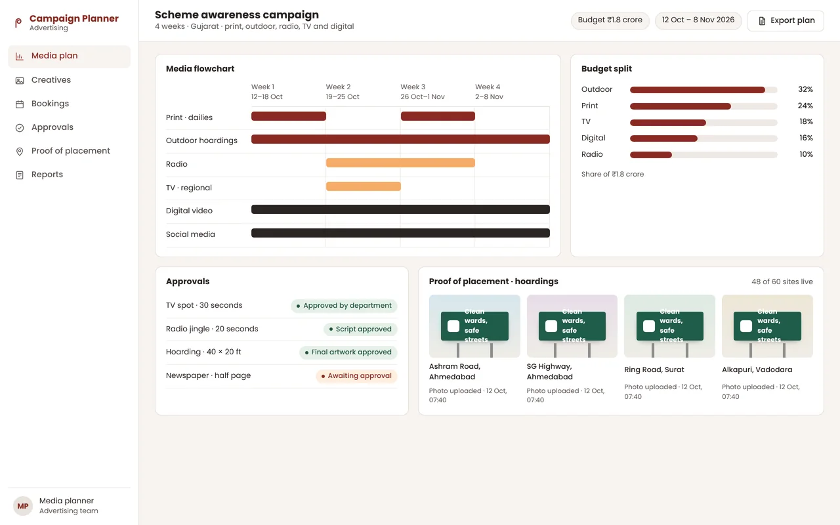Click the Approved by department badge

(344, 306)
